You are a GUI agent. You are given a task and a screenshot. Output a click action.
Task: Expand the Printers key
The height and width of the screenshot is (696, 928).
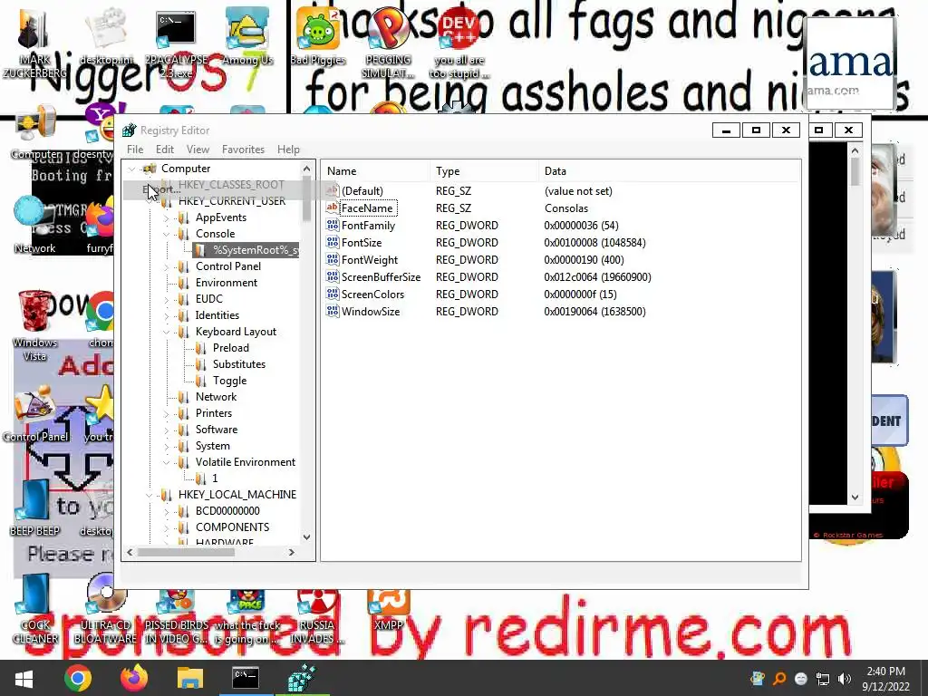167,413
